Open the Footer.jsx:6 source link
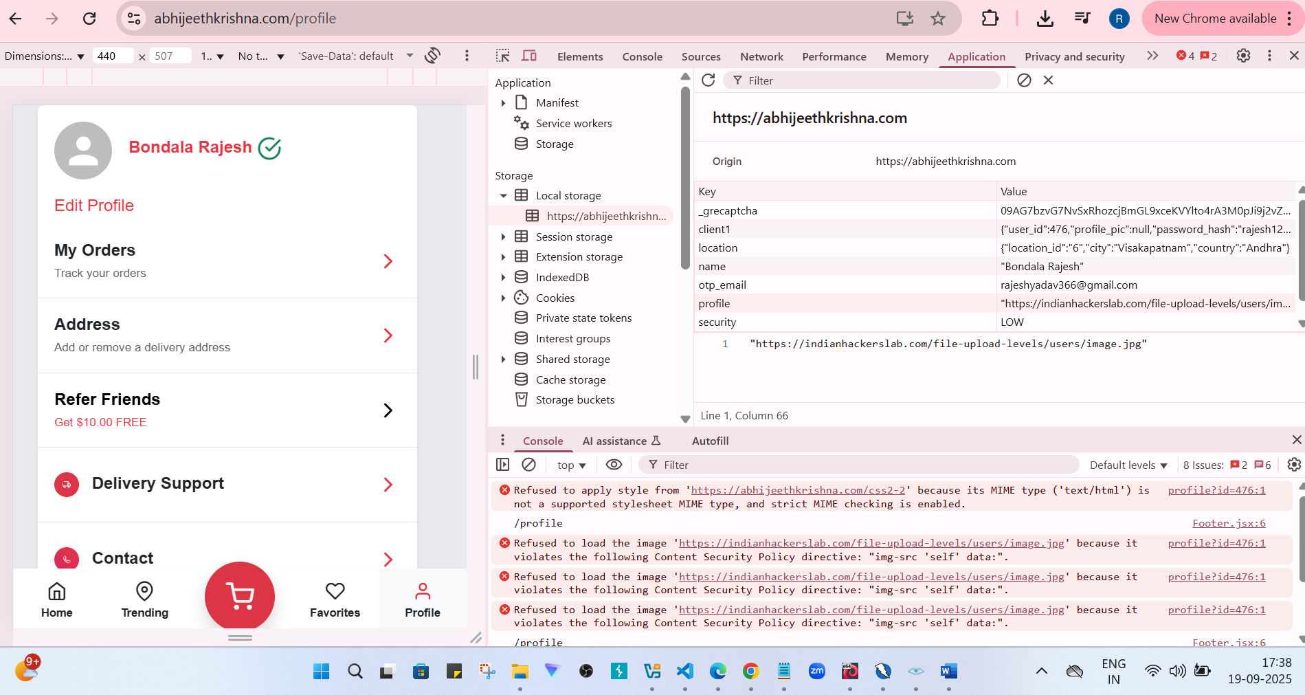 coord(1229,523)
